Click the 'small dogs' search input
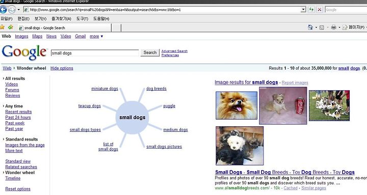This screenshot has height=195, width=367. pyautogui.click(x=95, y=53)
